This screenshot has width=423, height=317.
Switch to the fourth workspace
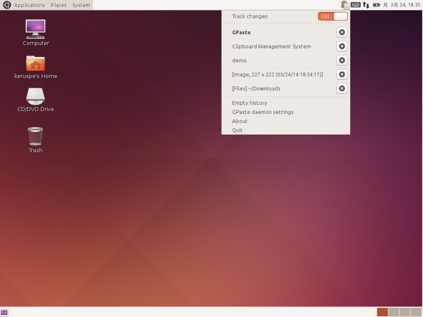[x=416, y=312]
